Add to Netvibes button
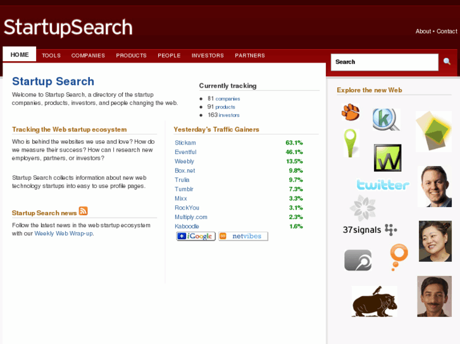Viewport: 460px width, 344px height. (x=243, y=236)
